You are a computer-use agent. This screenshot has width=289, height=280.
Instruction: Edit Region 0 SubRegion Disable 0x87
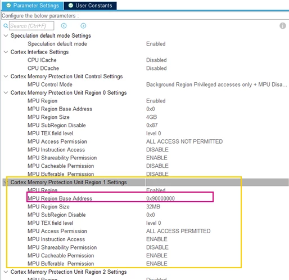[152, 125]
